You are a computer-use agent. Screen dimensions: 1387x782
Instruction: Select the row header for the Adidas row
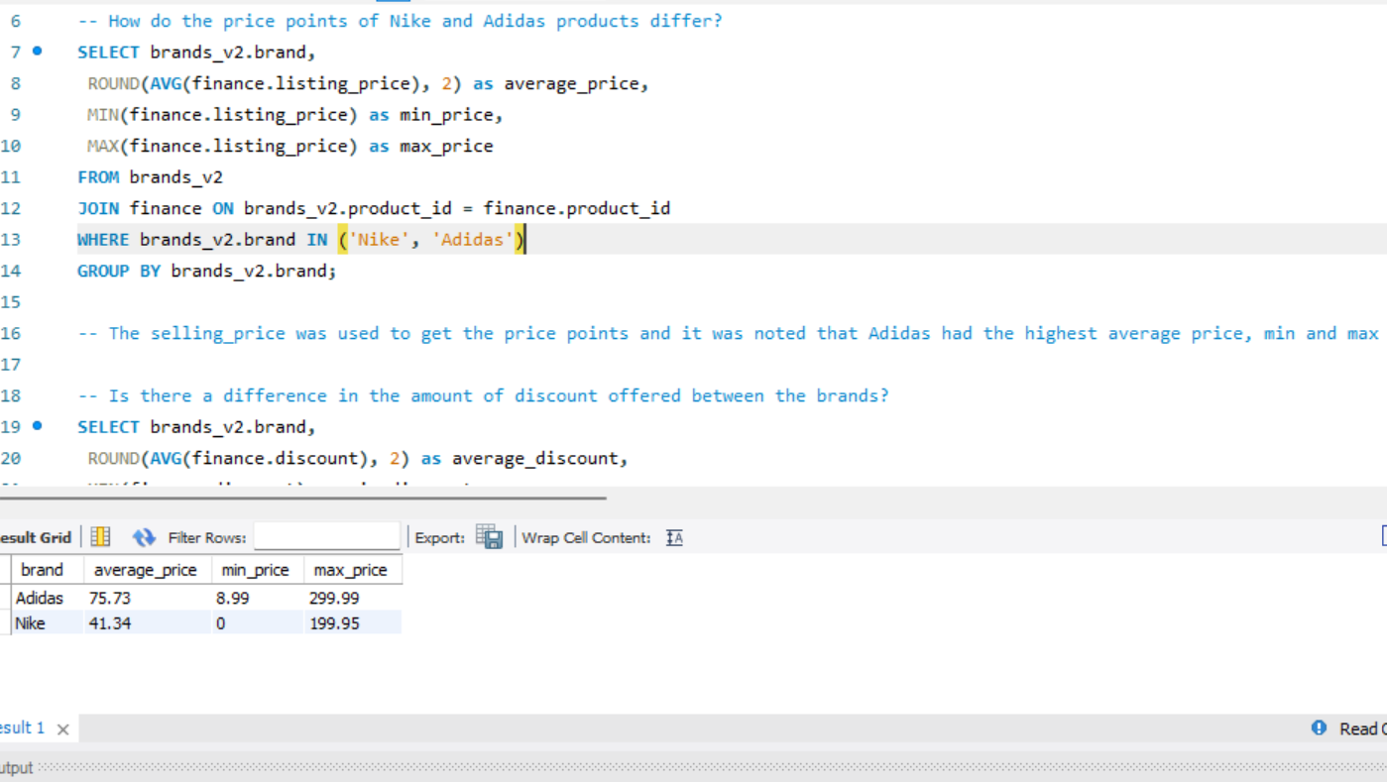point(5,599)
